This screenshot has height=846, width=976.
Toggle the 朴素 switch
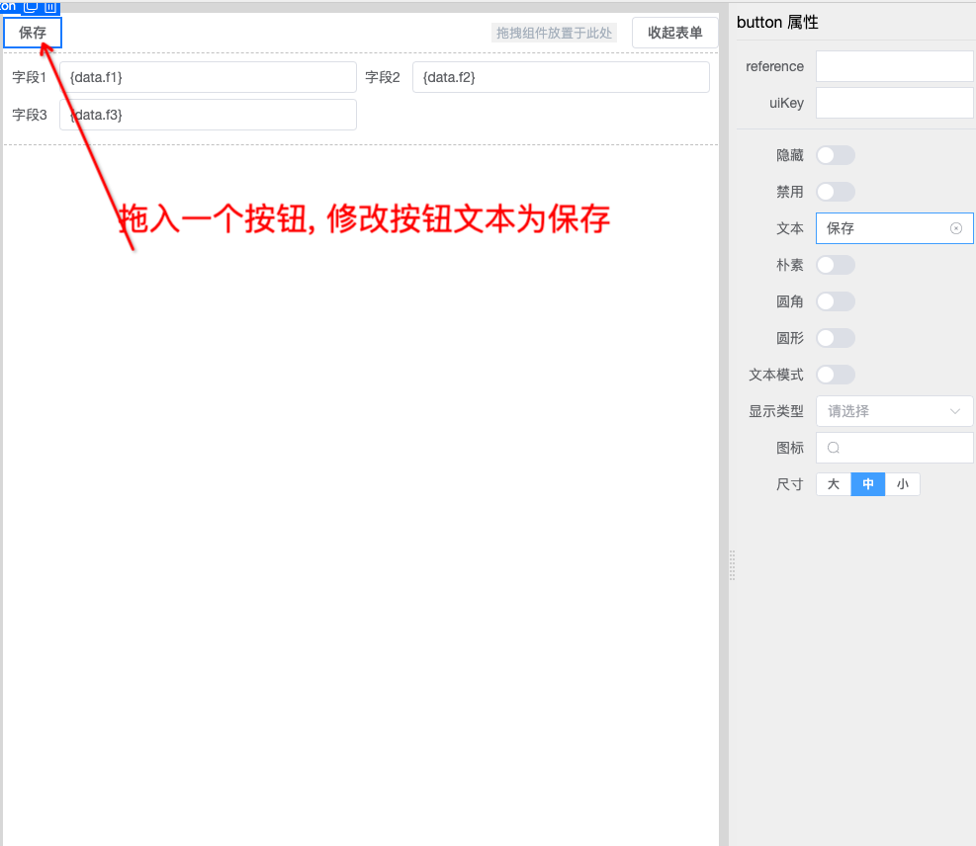pos(836,265)
